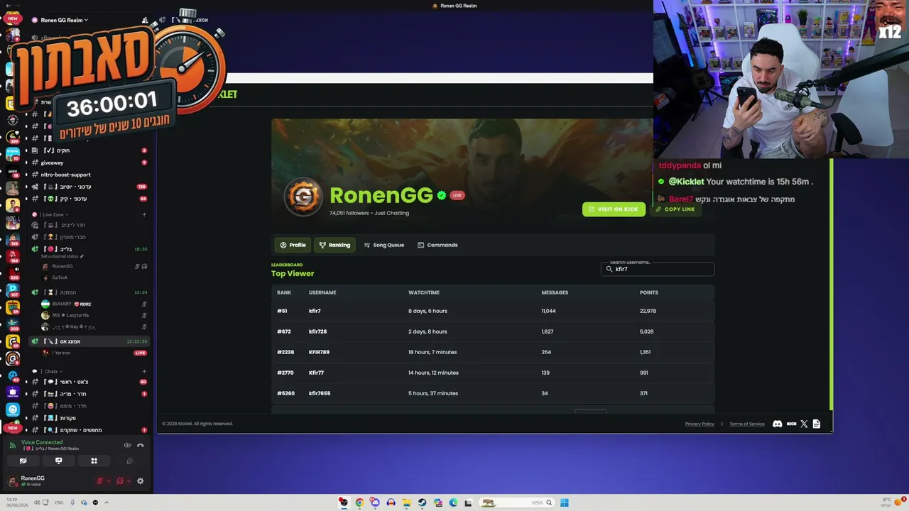The image size is (909, 511).
Task: Open the Privacy Policy link
Action: click(x=700, y=424)
